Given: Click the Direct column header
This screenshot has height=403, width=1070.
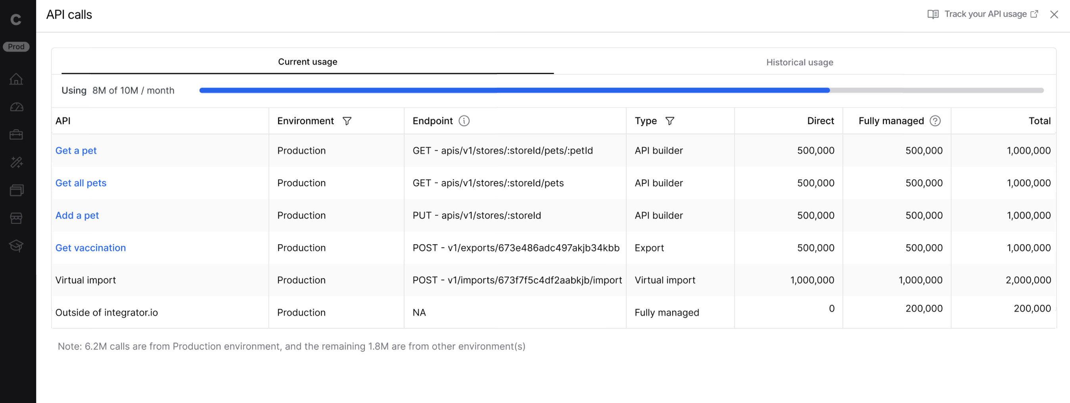Looking at the screenshot, I should (x=821, y=121).
